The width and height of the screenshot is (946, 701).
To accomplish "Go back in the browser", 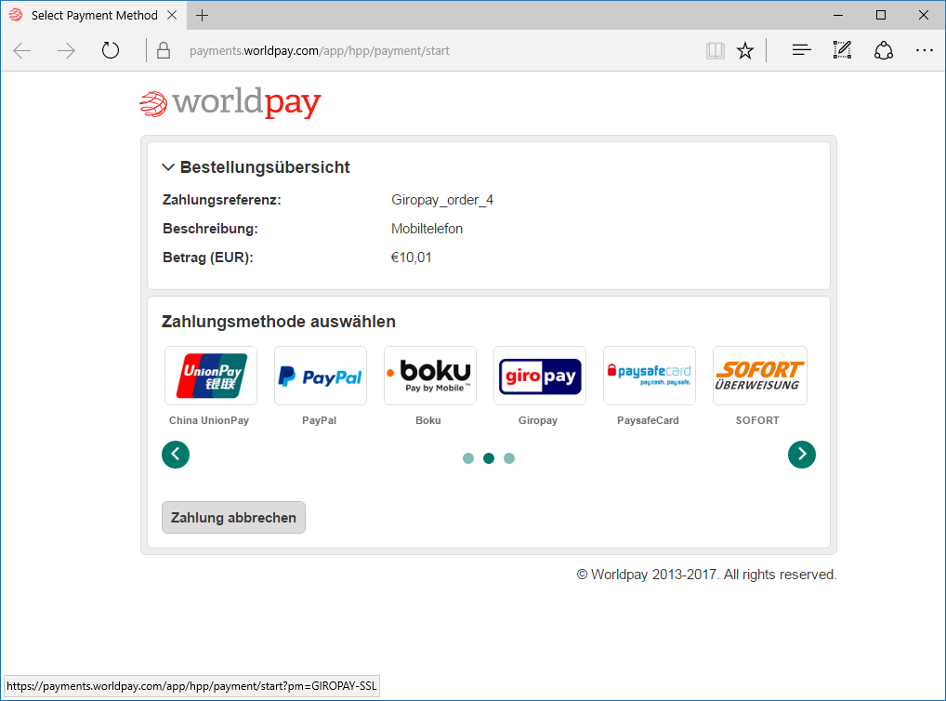I will coord(22,51).
